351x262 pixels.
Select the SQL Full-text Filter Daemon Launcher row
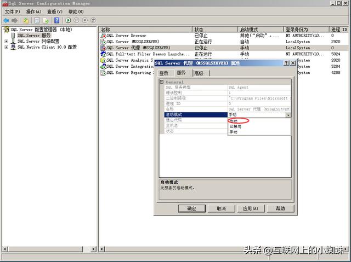pos(148,54)
